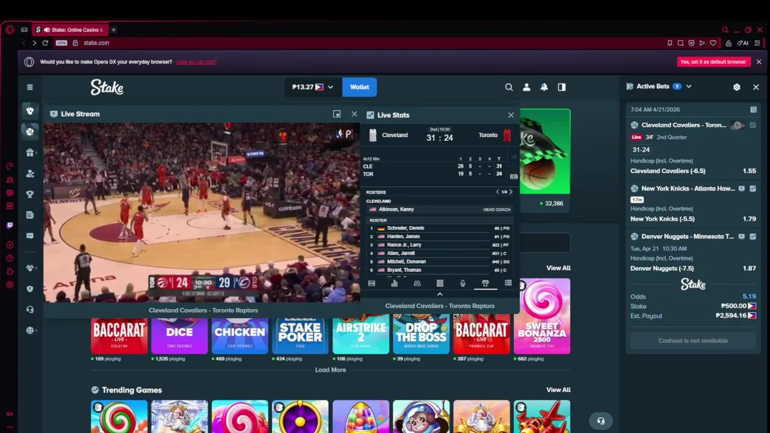Open live stats for Nuggets - Timberwolves bet

(x=753, y=236)
